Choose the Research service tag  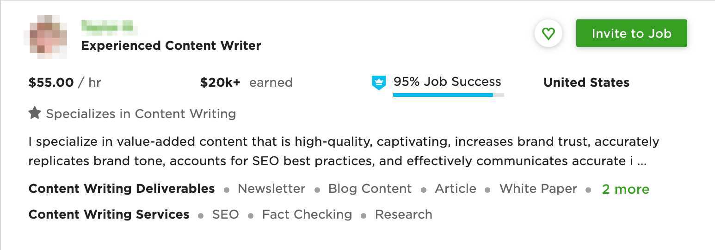[404, 214]
